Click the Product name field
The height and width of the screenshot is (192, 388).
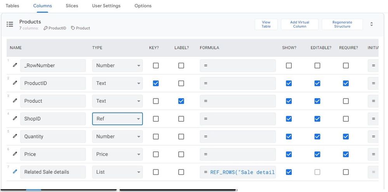[x=53, y=101]
